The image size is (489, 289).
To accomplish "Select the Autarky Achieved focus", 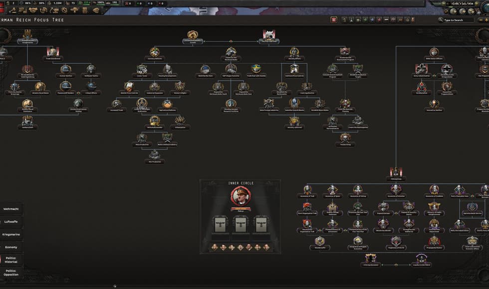I will tap(294, 123).
